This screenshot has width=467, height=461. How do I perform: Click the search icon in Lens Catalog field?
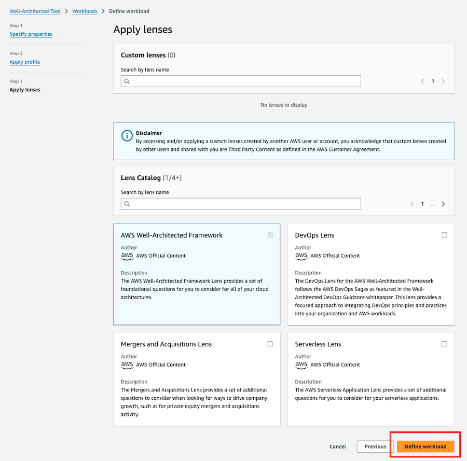coord(127,204)
